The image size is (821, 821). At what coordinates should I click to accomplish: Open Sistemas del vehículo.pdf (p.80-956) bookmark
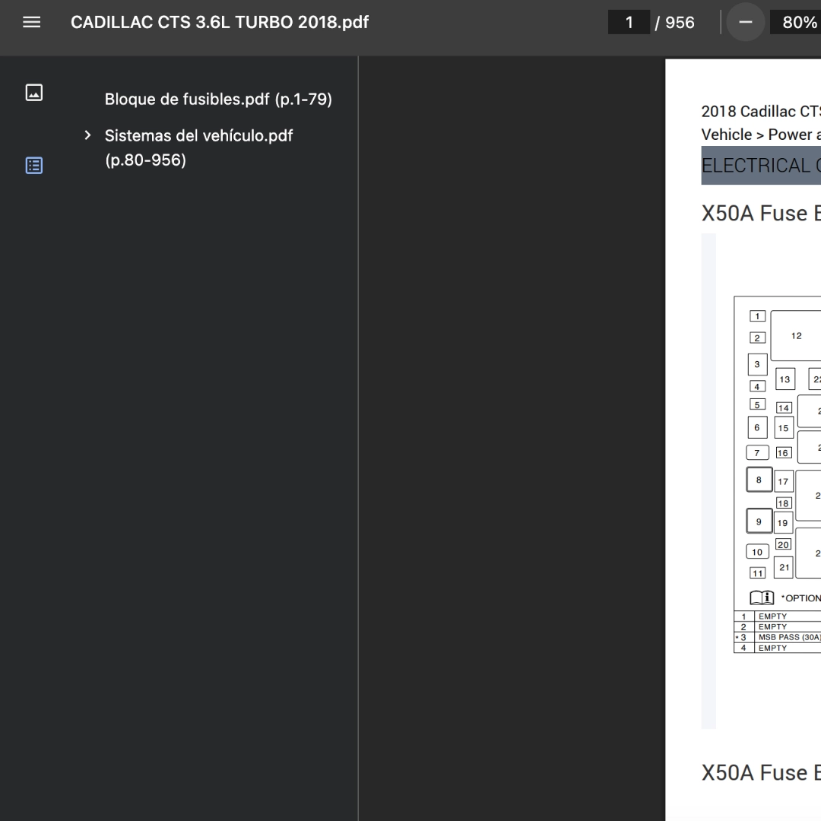[x=199, y=147]
